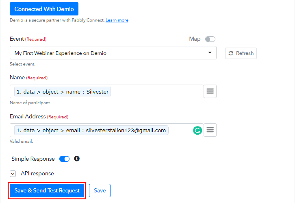Viewport: 295px width, 203px height.
Task: Open the Event dropdown for the webinar
Action: (x=113, y=53)
